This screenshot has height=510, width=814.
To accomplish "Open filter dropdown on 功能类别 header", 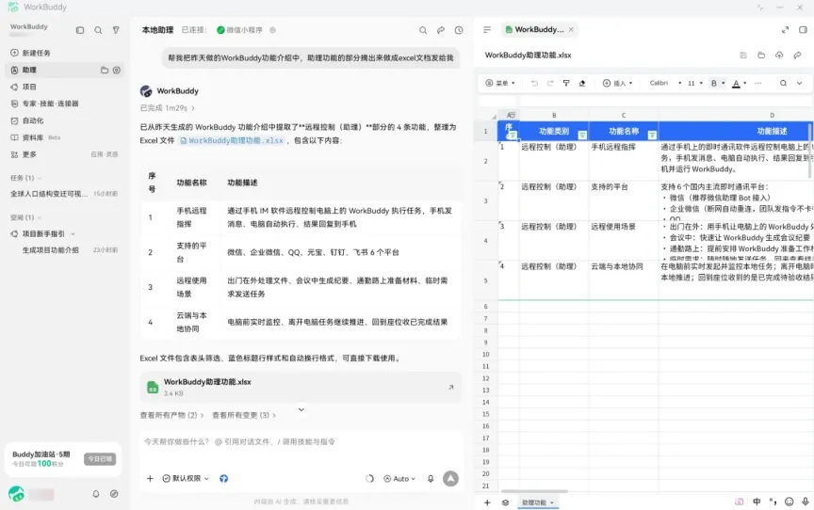I will click(x=582, y=135).
